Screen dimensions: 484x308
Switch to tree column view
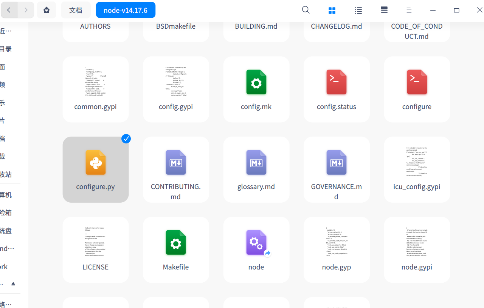pyautogui.click(x=384, y=10)
